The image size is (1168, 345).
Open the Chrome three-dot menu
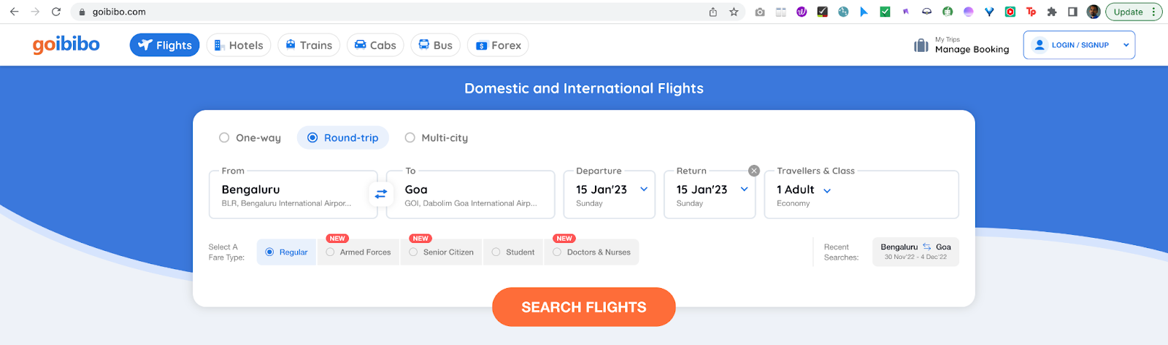point(1153,12)
